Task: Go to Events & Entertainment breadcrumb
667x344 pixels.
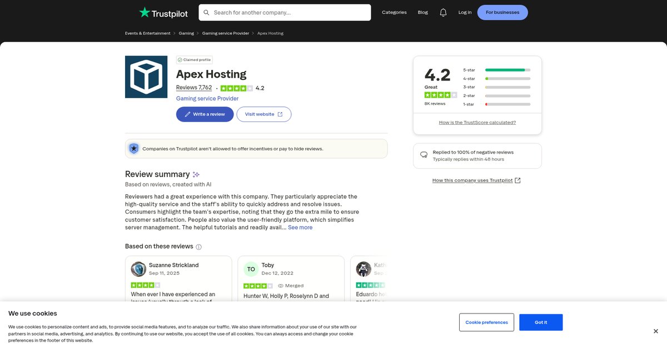Action: click(x=148, y=33)
